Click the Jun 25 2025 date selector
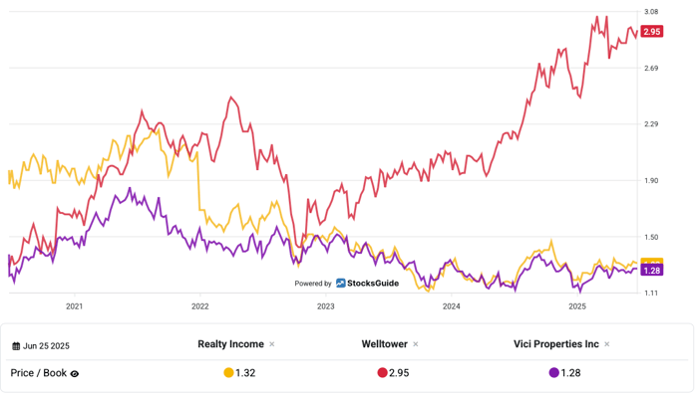This screenshot has width=698, height=397. pos(41,346)
